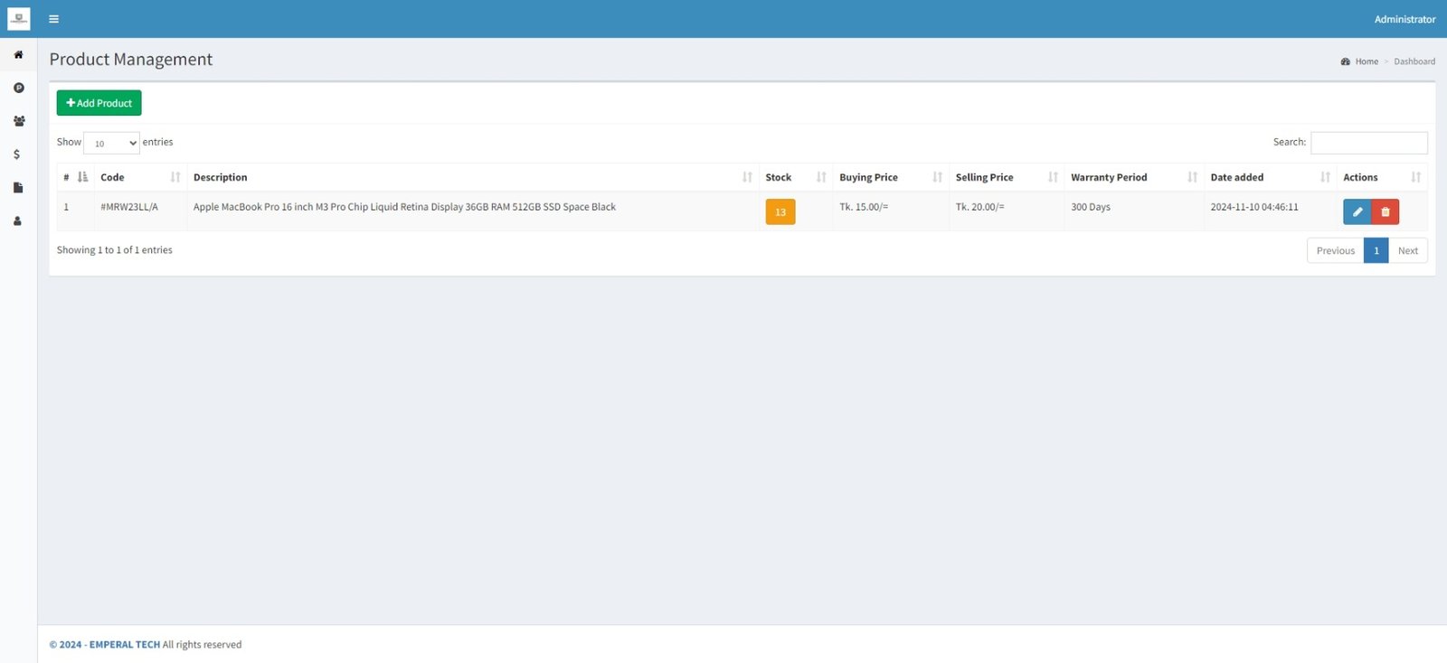Toggle the sidebar with the hamburger menu icon
The height and width of the screenshot is (663, 1447).
[54, 19]
